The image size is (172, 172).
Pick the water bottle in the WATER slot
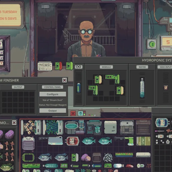(x=142, y=88)
